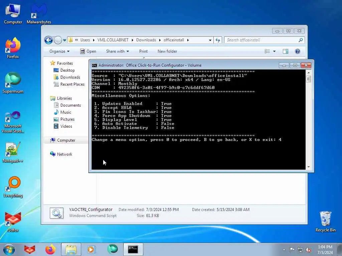Click Print in the Explorer toolbar

[x=143, y=51]
